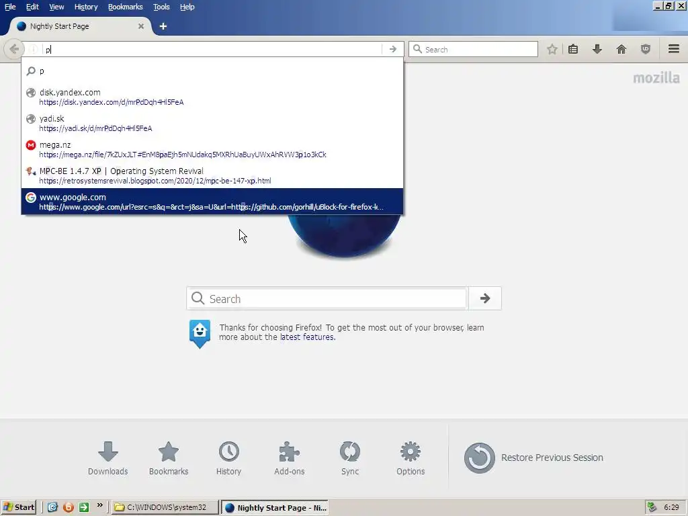Open the Help menu
The image size is (688, 516).
tap(187, 7)
